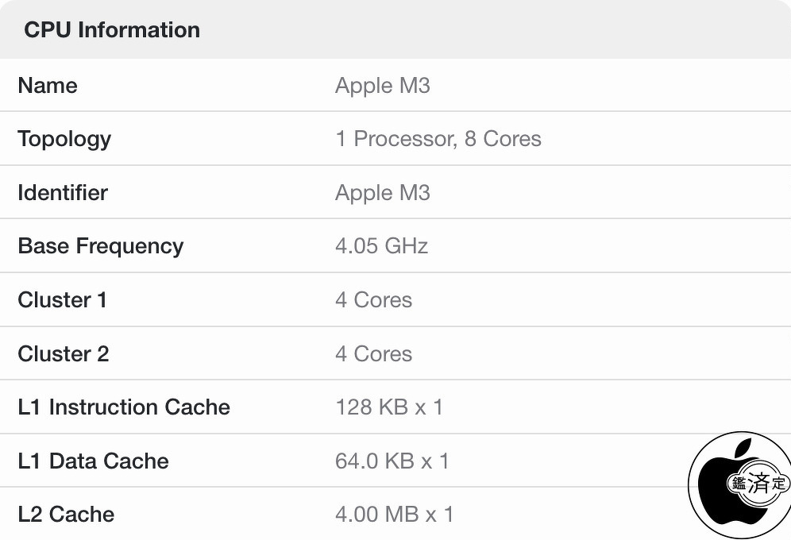791x540 pixels.
Task: Click the Identifier's Apple M3 value
Action: point(382,192)
